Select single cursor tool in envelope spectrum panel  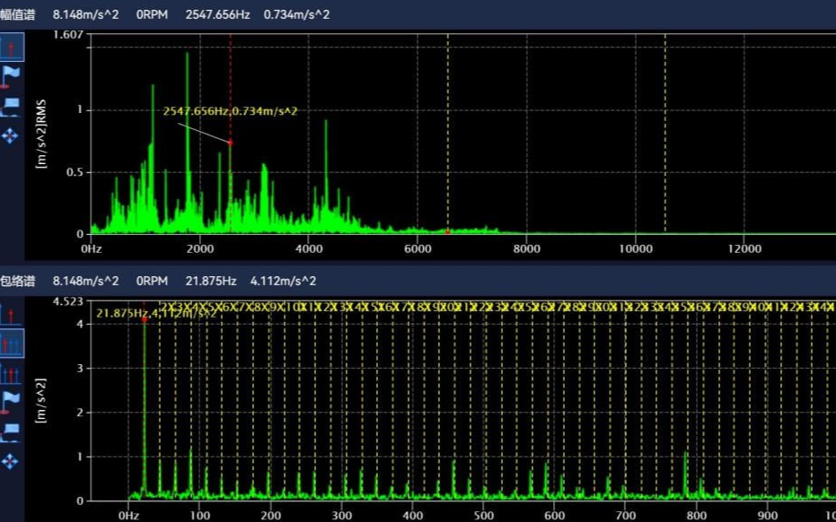[11, 315]
